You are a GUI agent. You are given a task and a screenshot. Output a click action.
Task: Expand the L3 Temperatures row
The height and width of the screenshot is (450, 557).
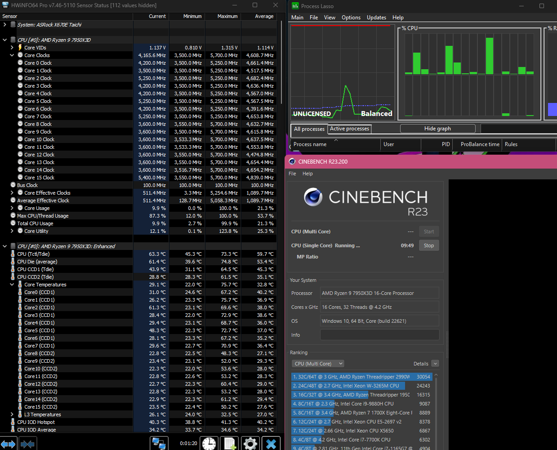[12, 414]
